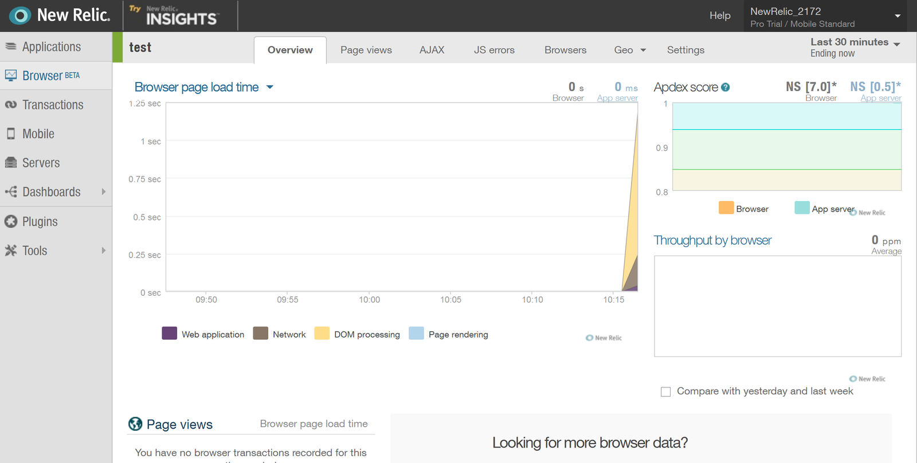Open the JS errors tab
917x463 pixels.
pos(494,50)
